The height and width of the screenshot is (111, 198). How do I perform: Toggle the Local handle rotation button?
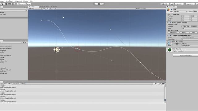(28, 4)
